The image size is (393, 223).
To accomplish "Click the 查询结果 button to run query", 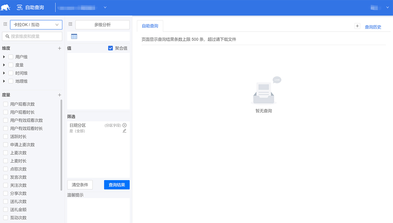I will [117, 185].
